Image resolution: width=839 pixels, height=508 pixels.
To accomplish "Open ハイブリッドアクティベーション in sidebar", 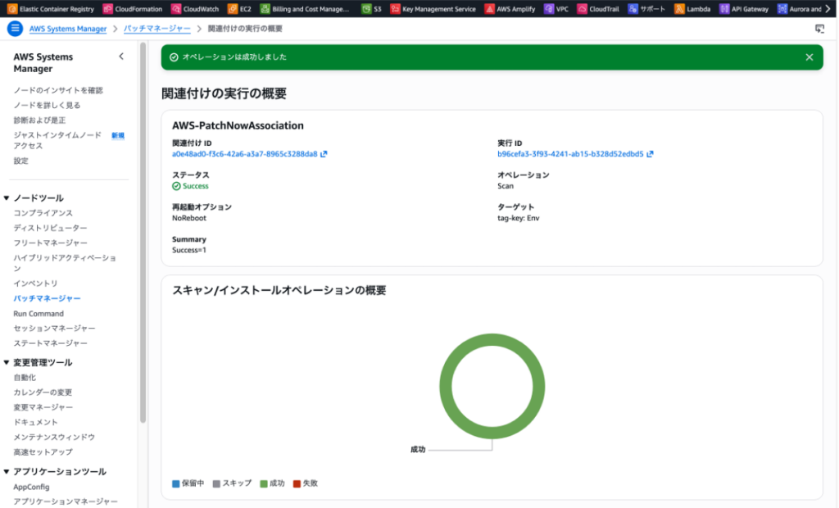I will tap(64, 263).
